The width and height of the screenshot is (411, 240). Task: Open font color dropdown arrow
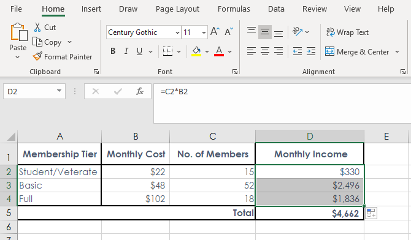tap(229, 51)
